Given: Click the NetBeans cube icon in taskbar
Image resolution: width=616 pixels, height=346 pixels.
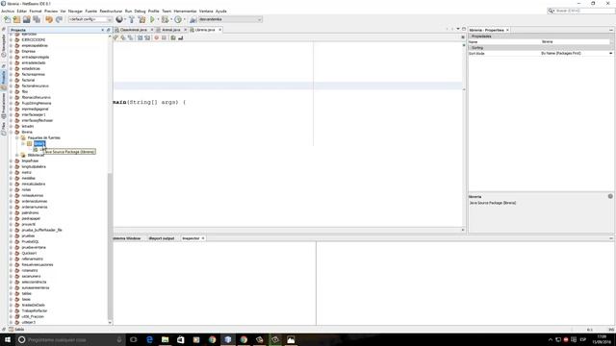Looking at the screenshot, I should (x=228, y=339).
